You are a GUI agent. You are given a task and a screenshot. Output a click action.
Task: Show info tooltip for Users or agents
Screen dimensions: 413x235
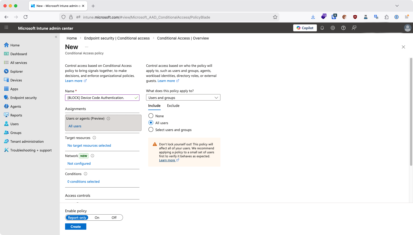108,119
